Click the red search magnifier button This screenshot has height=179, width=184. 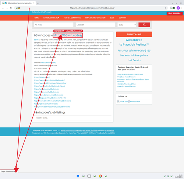[x=144, y=25]
